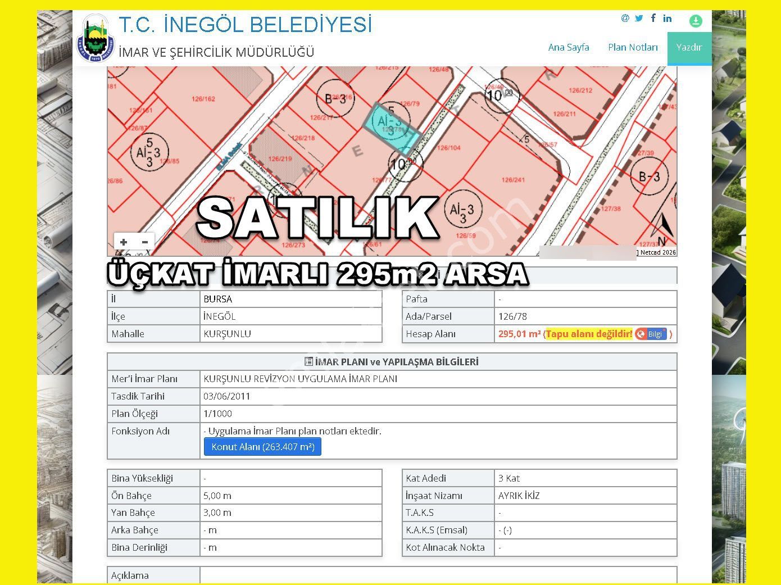This screenshot has height=585, width=781.
Task: Click the green download icon
Action: click(x=696, y=20)
